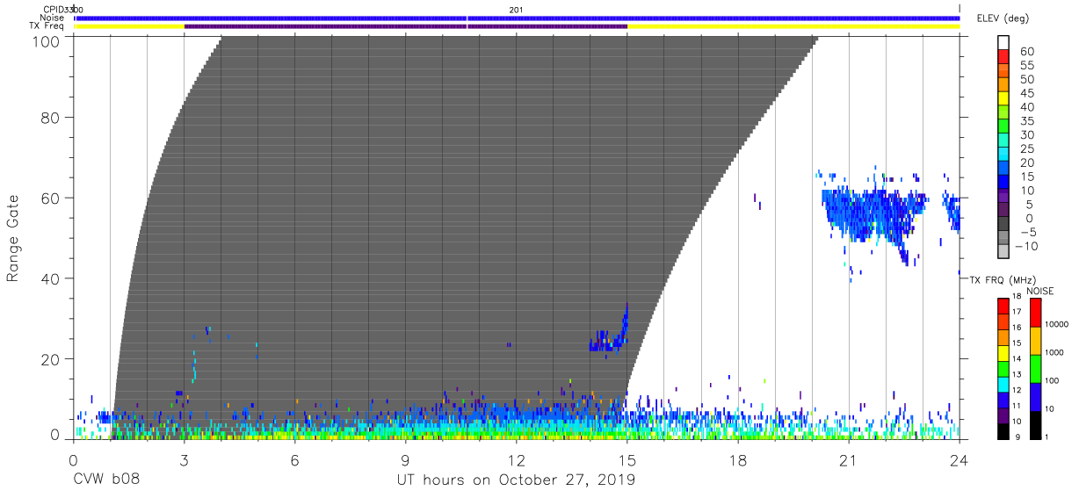Click the 35 label on elevation colorbar
The image size is (1079, 498).
[1026, 120]
